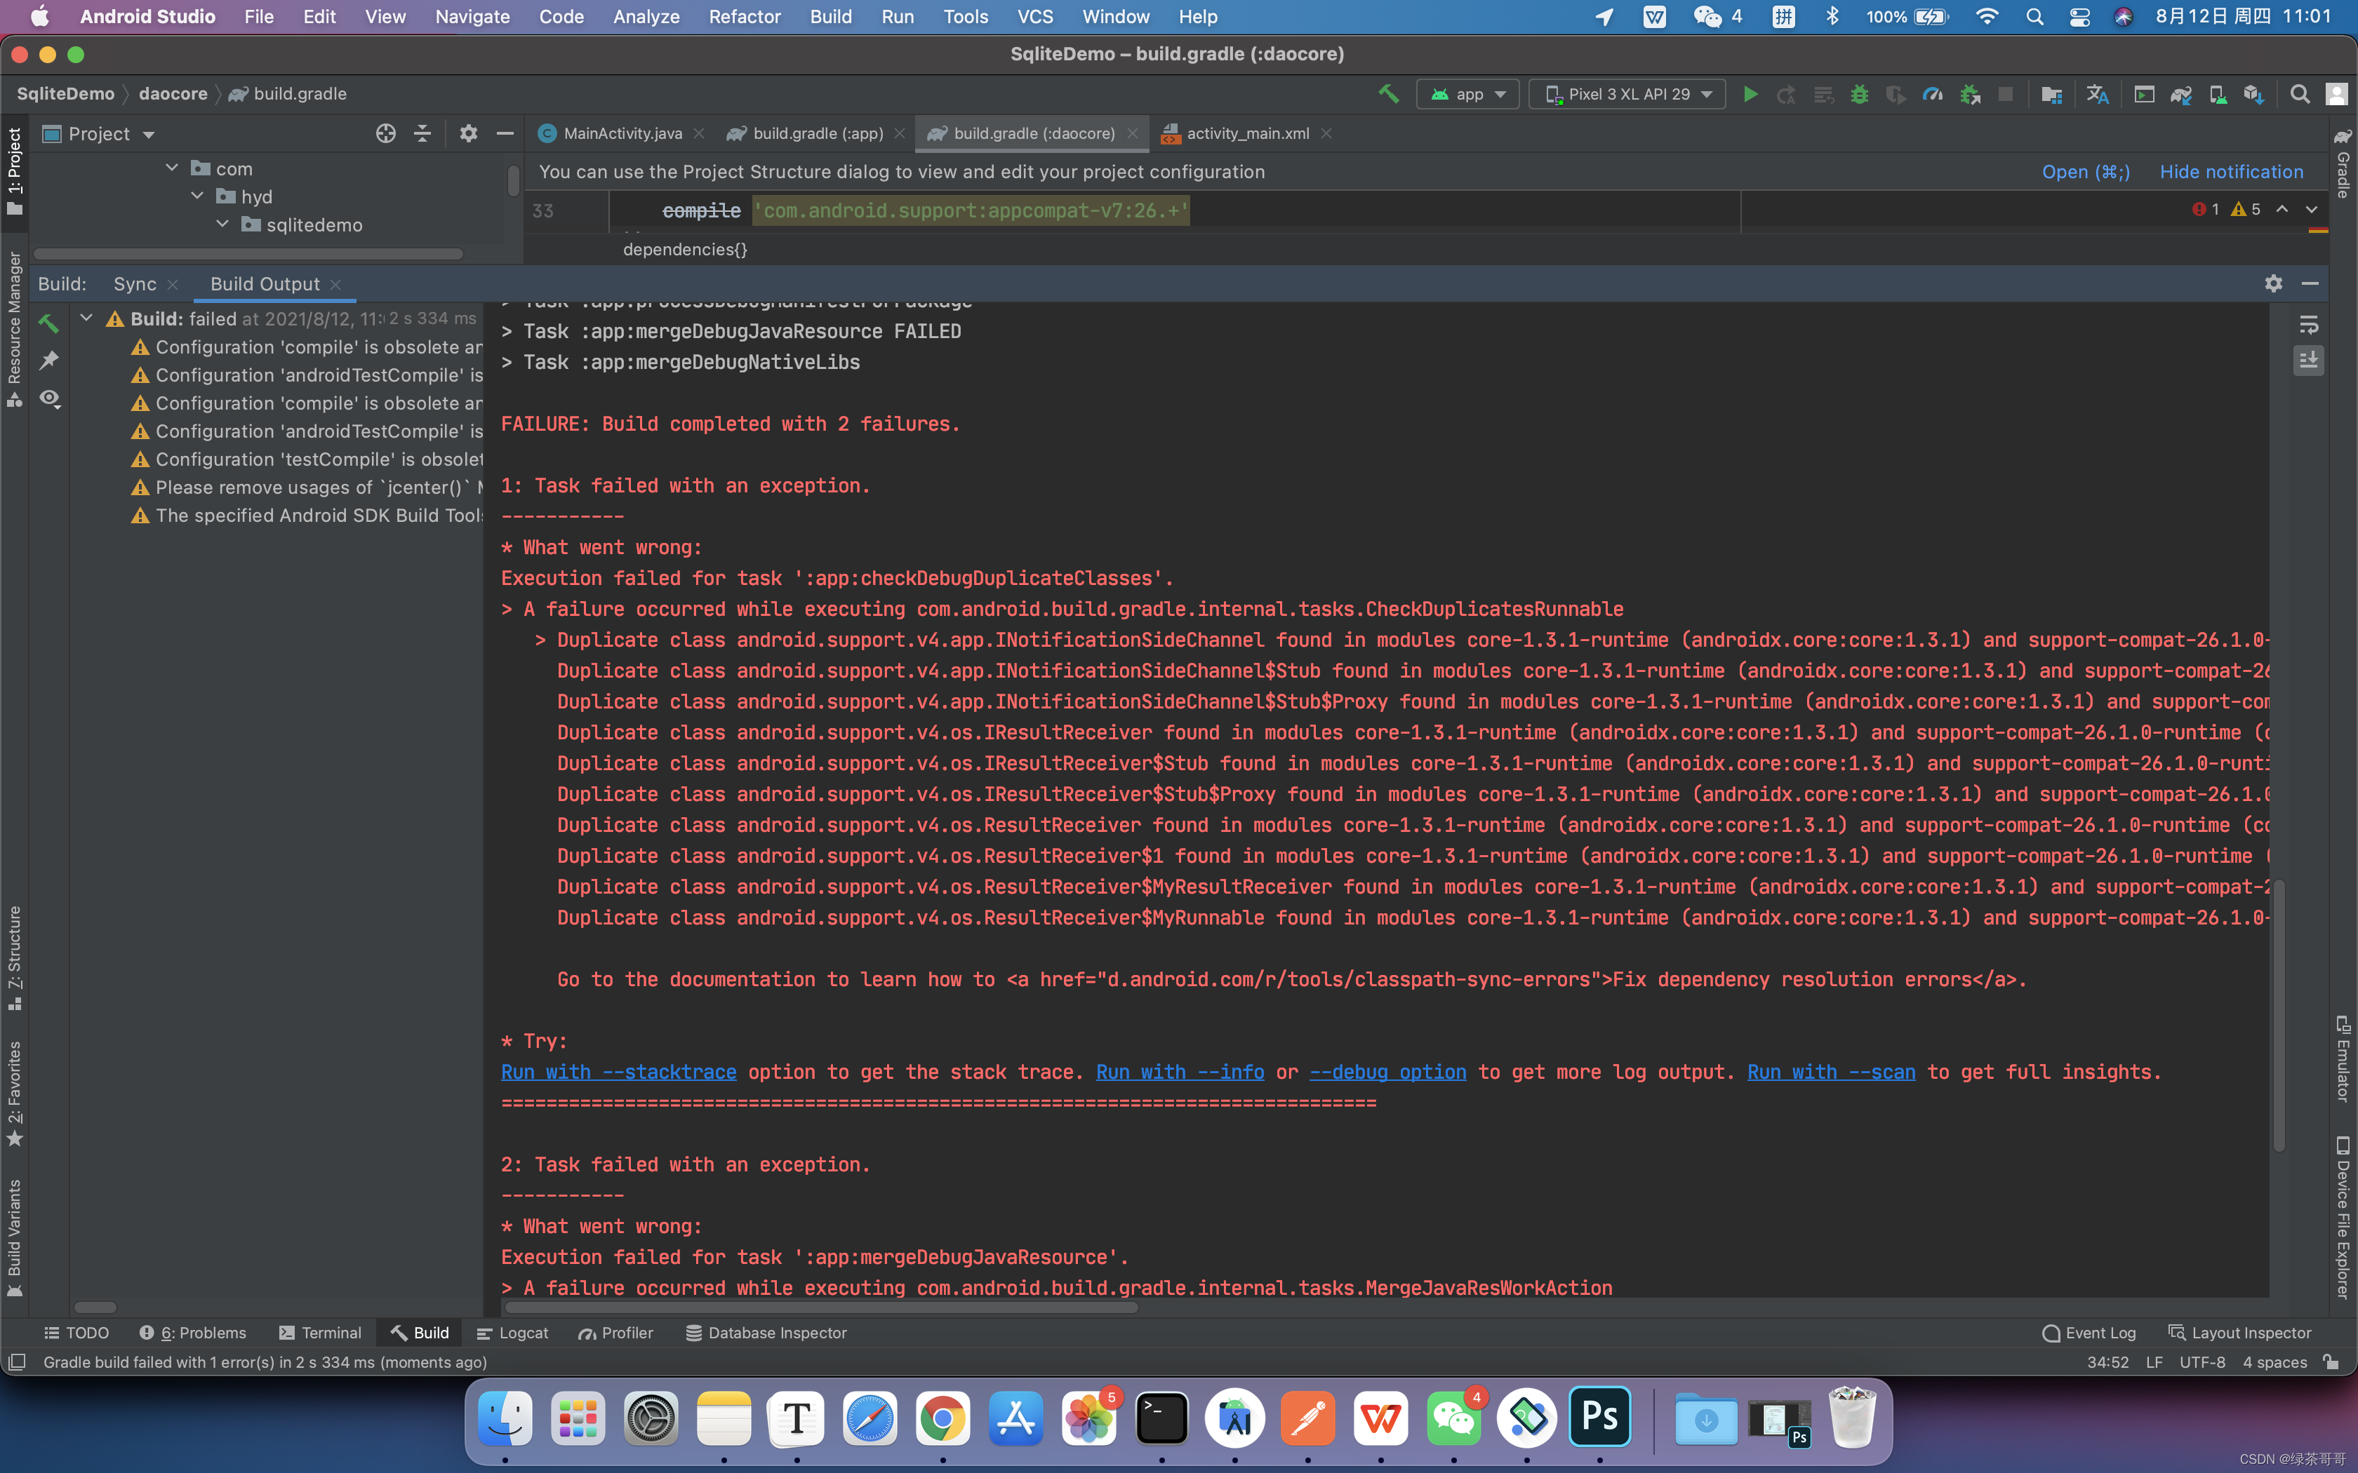
Task: Run the app configuration
Action: tap(1750, 93)
